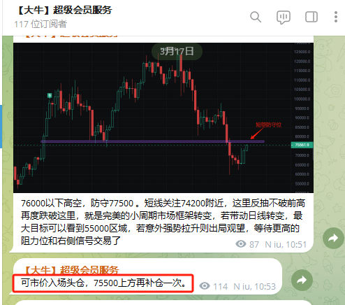345x305 pixels.
Task: Click the message text starting 76000以下高空
Action: coord(163,222)
